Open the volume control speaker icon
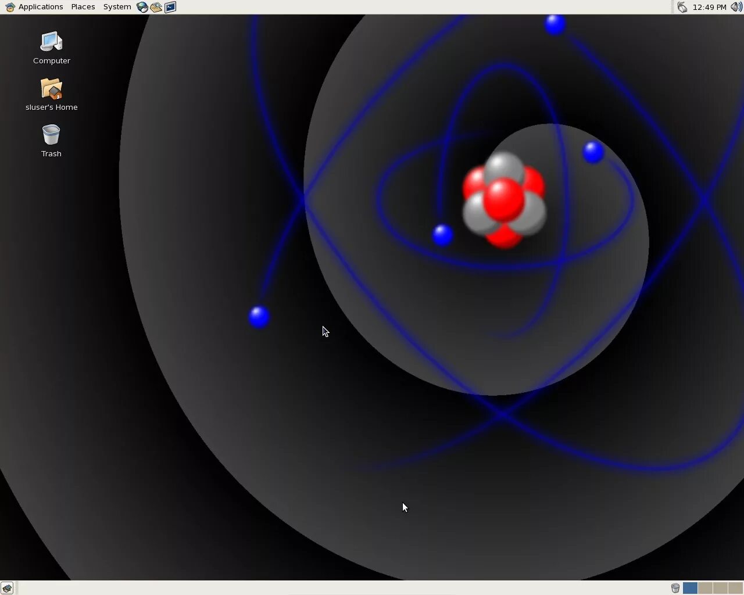 coord(736,7)
